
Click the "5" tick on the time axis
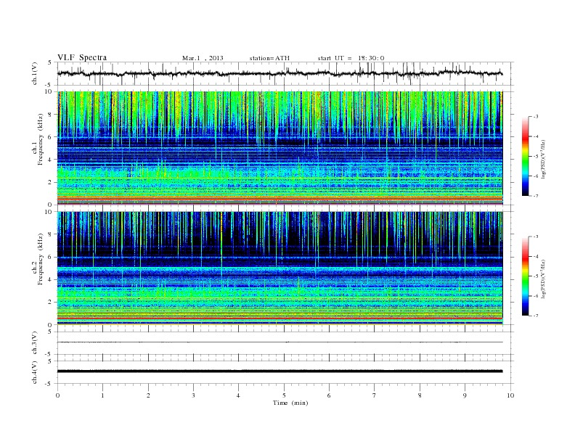pos(284,395)
